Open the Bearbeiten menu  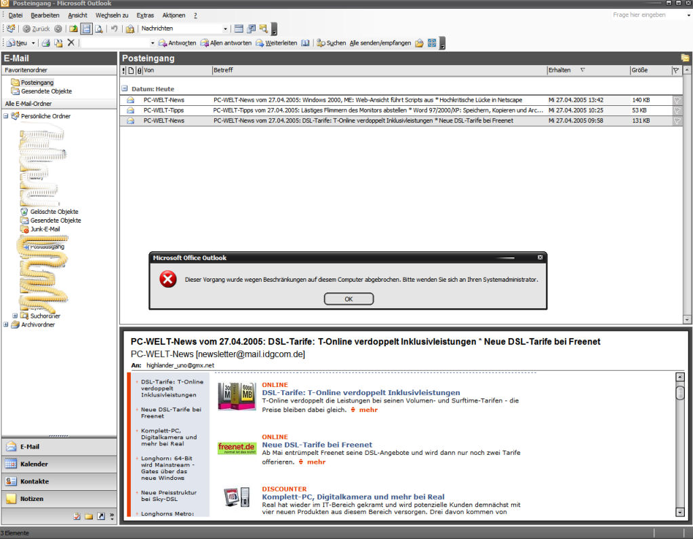(x=45, y=15)
